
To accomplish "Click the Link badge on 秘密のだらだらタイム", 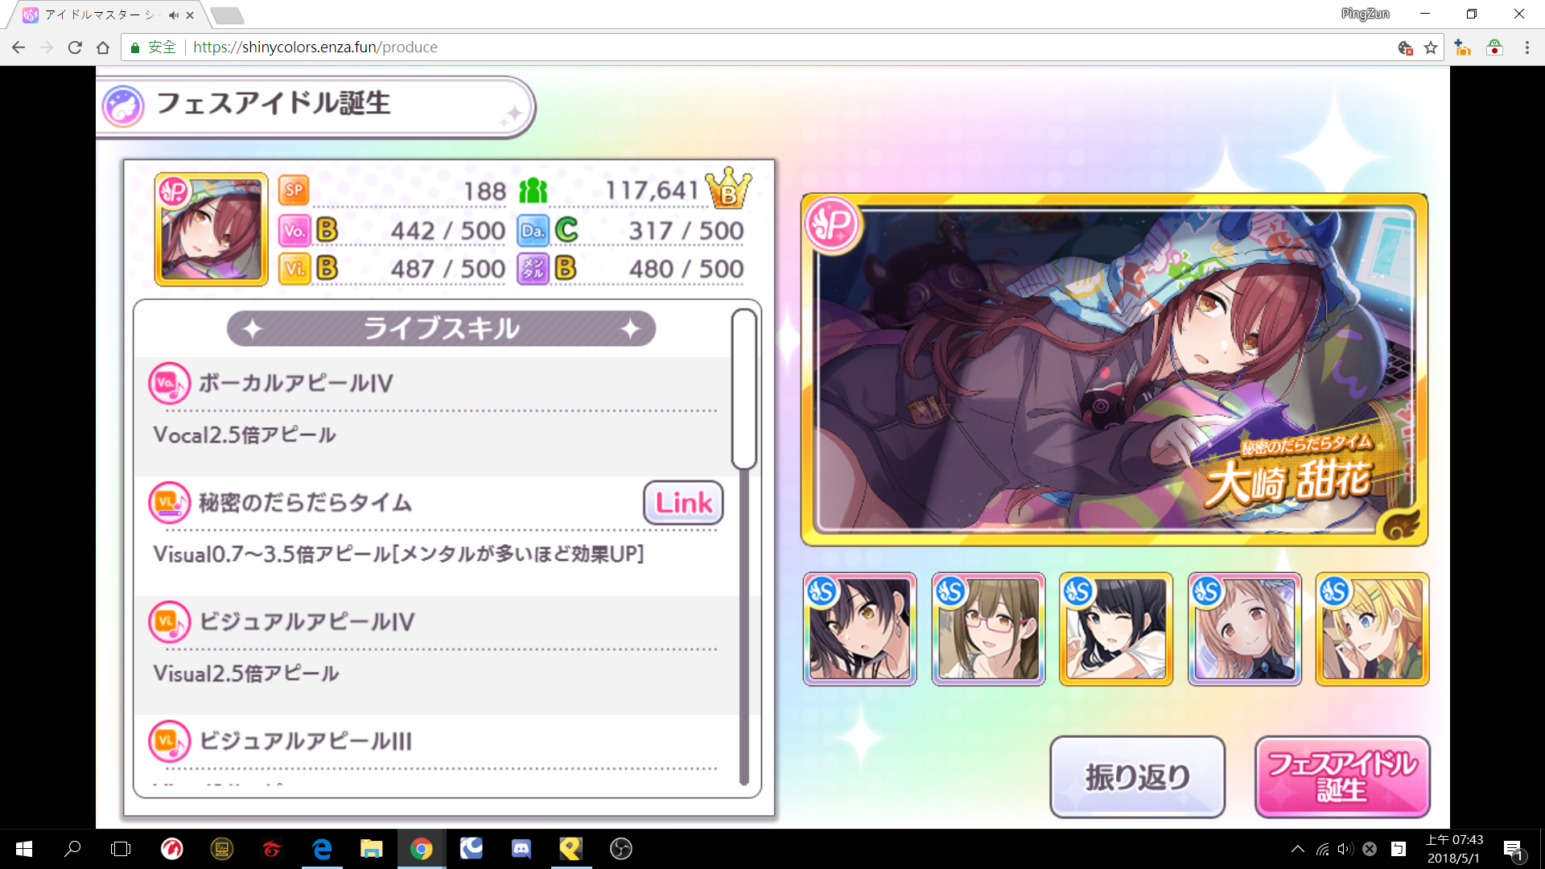I will click(683, 503).
